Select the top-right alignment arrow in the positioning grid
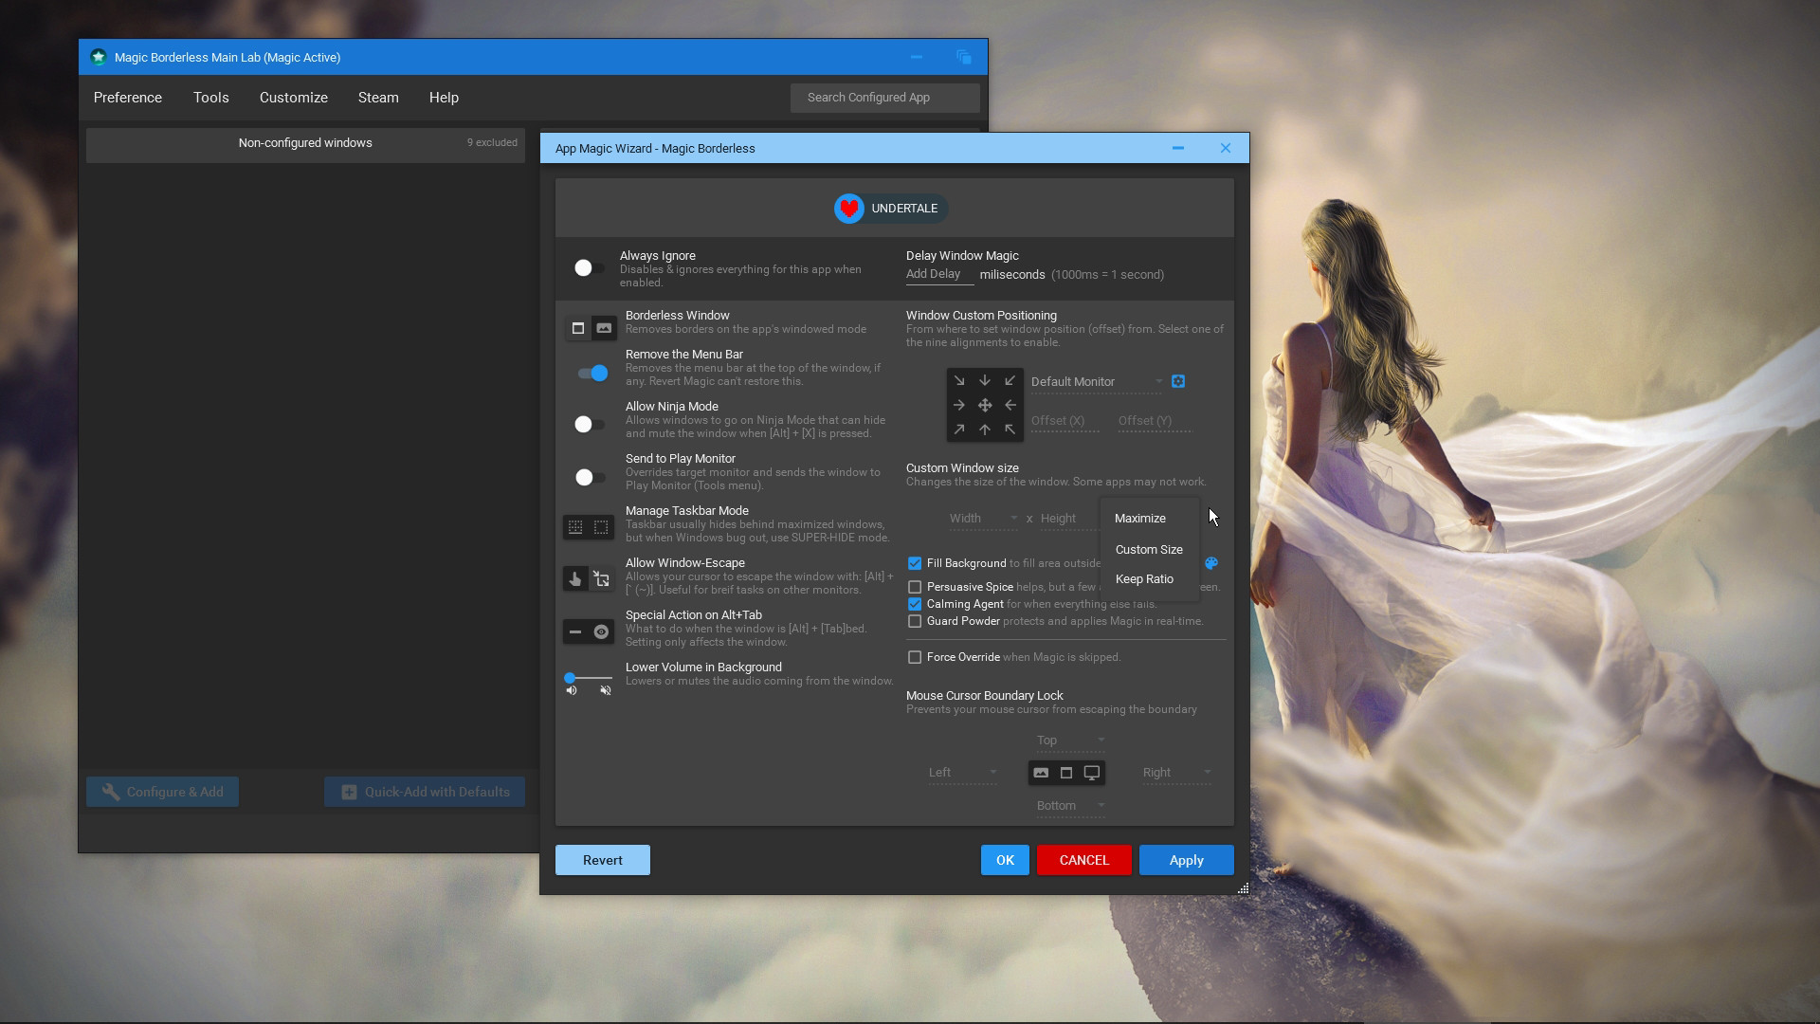Screen dimensions: 1820x1024 click(1010, 380)
